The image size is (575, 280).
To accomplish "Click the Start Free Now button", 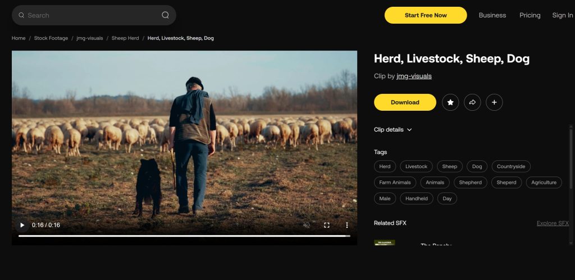I will pyautogui.click(x=426, y=15).
